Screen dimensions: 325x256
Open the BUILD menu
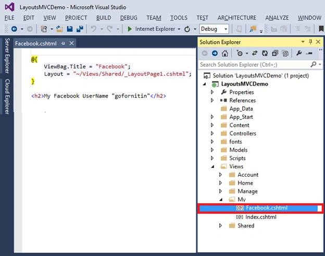[x=104, y=18]
